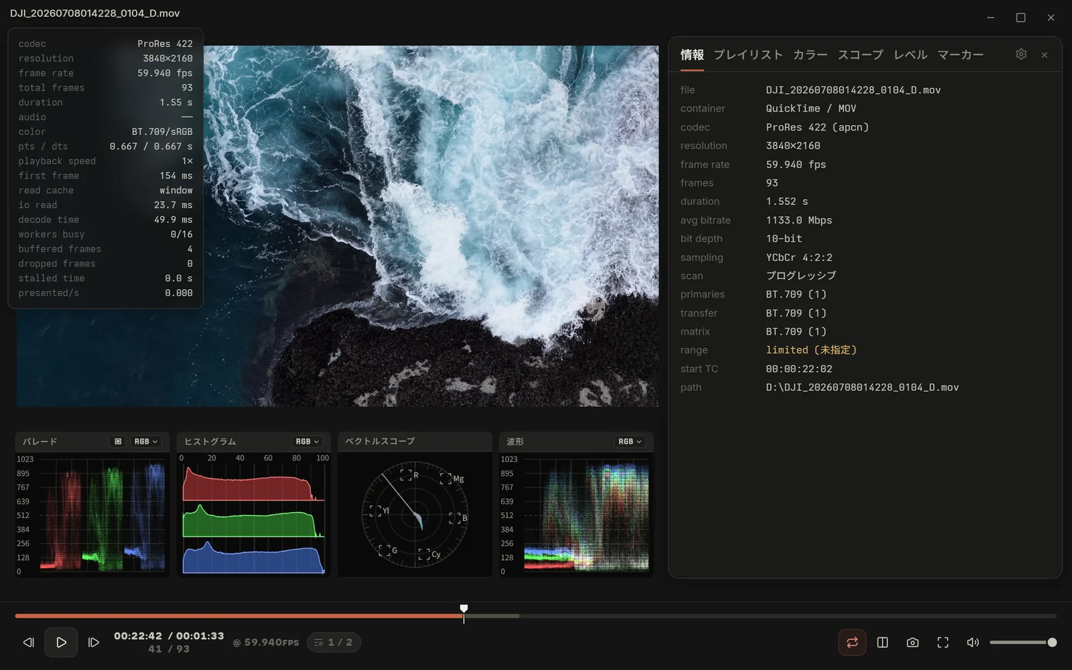The height and width of the screenshot is (670, 1072).
Task: Toggle パレード scope layout icon
Action: tap(118, 442)
